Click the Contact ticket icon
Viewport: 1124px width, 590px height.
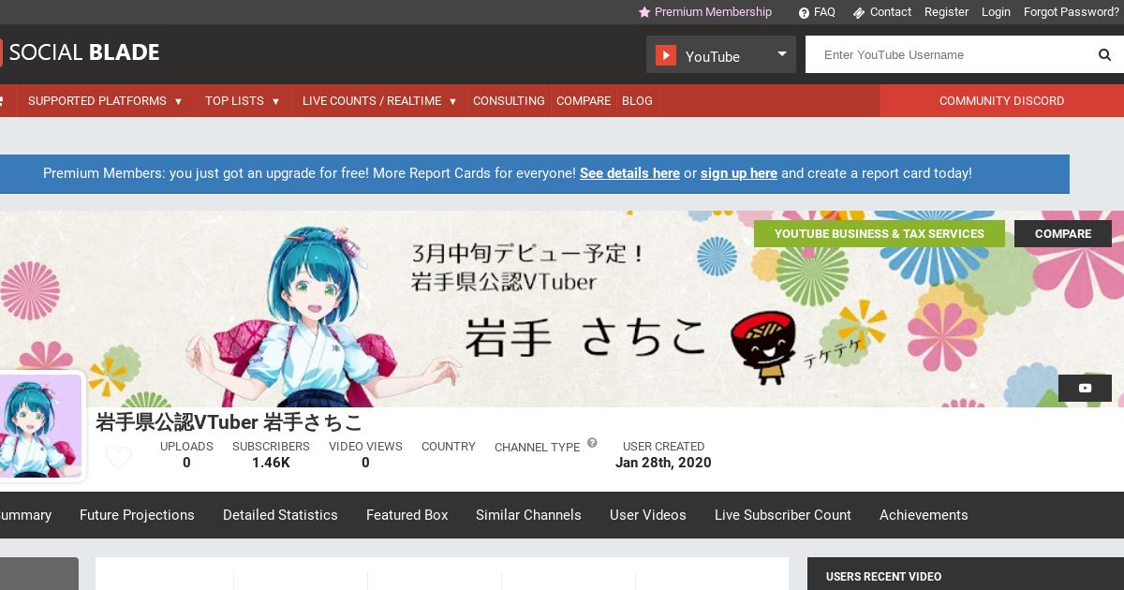[x=859, y=13]
